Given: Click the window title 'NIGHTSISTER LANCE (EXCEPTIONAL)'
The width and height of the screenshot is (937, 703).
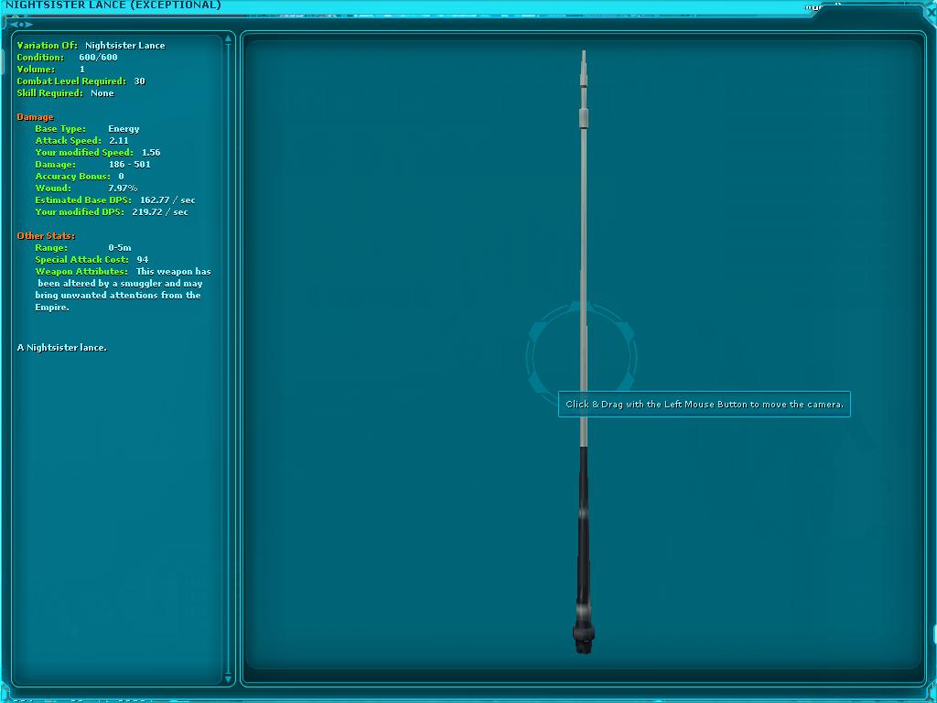Looking at the screenshot, I should [113, 5].
